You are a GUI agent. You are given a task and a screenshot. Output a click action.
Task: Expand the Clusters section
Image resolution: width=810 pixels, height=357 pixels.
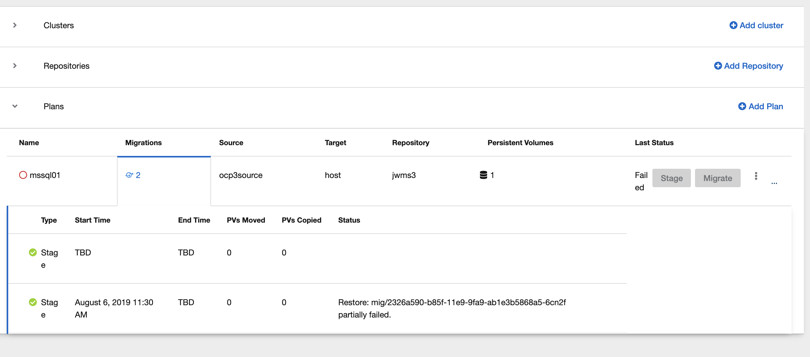tap(14, 25)
